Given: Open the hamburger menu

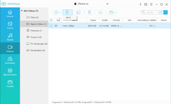Looking at the screenshot, I should coord(151,4).
